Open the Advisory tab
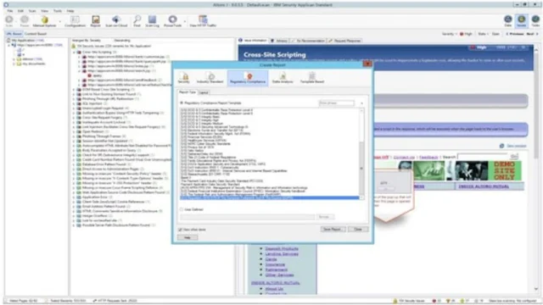543x305 pixels. 279,41
